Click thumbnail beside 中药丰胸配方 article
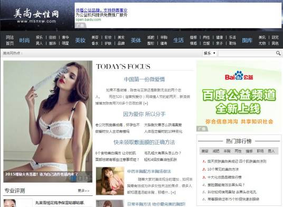The width and height of the screenshot is (283, 207). coord(110,181)
